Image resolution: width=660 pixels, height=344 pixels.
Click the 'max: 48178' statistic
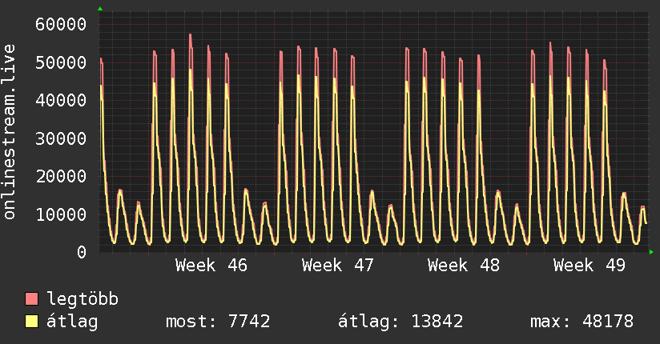(582, 322)
